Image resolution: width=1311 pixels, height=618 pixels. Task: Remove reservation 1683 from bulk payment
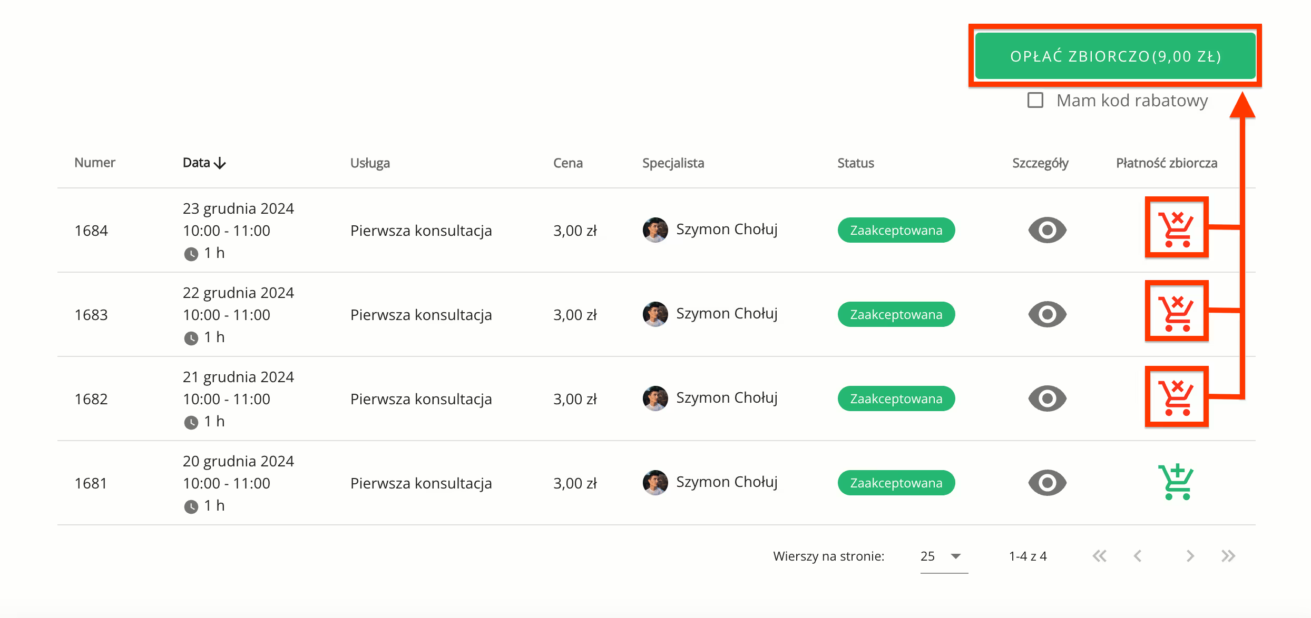click(x=1176, y=313)
